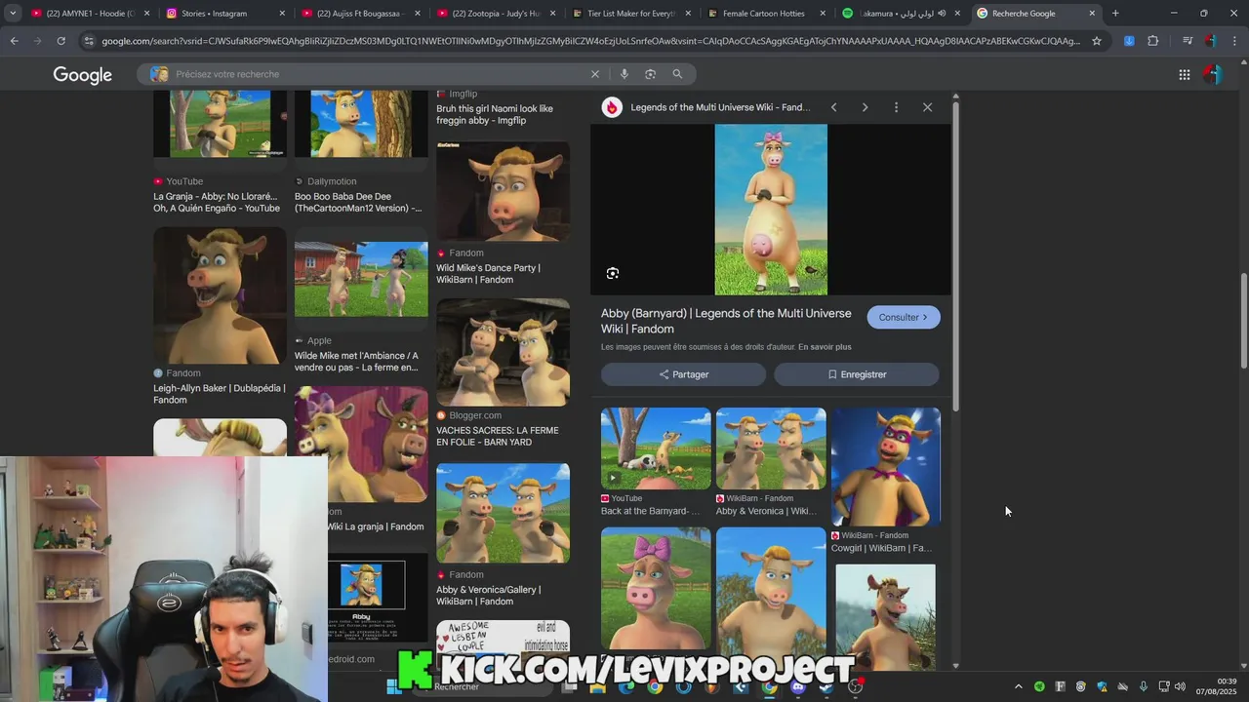This screenshot has height=702, width=1249.
Task: Go to the Google logo homepage
Action: 82,75
